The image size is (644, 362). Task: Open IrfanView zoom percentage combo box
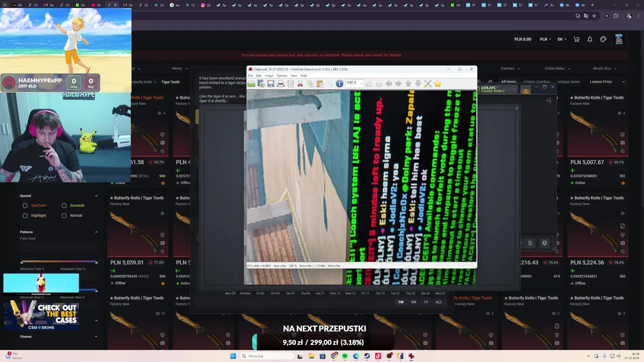click(355, 83)
